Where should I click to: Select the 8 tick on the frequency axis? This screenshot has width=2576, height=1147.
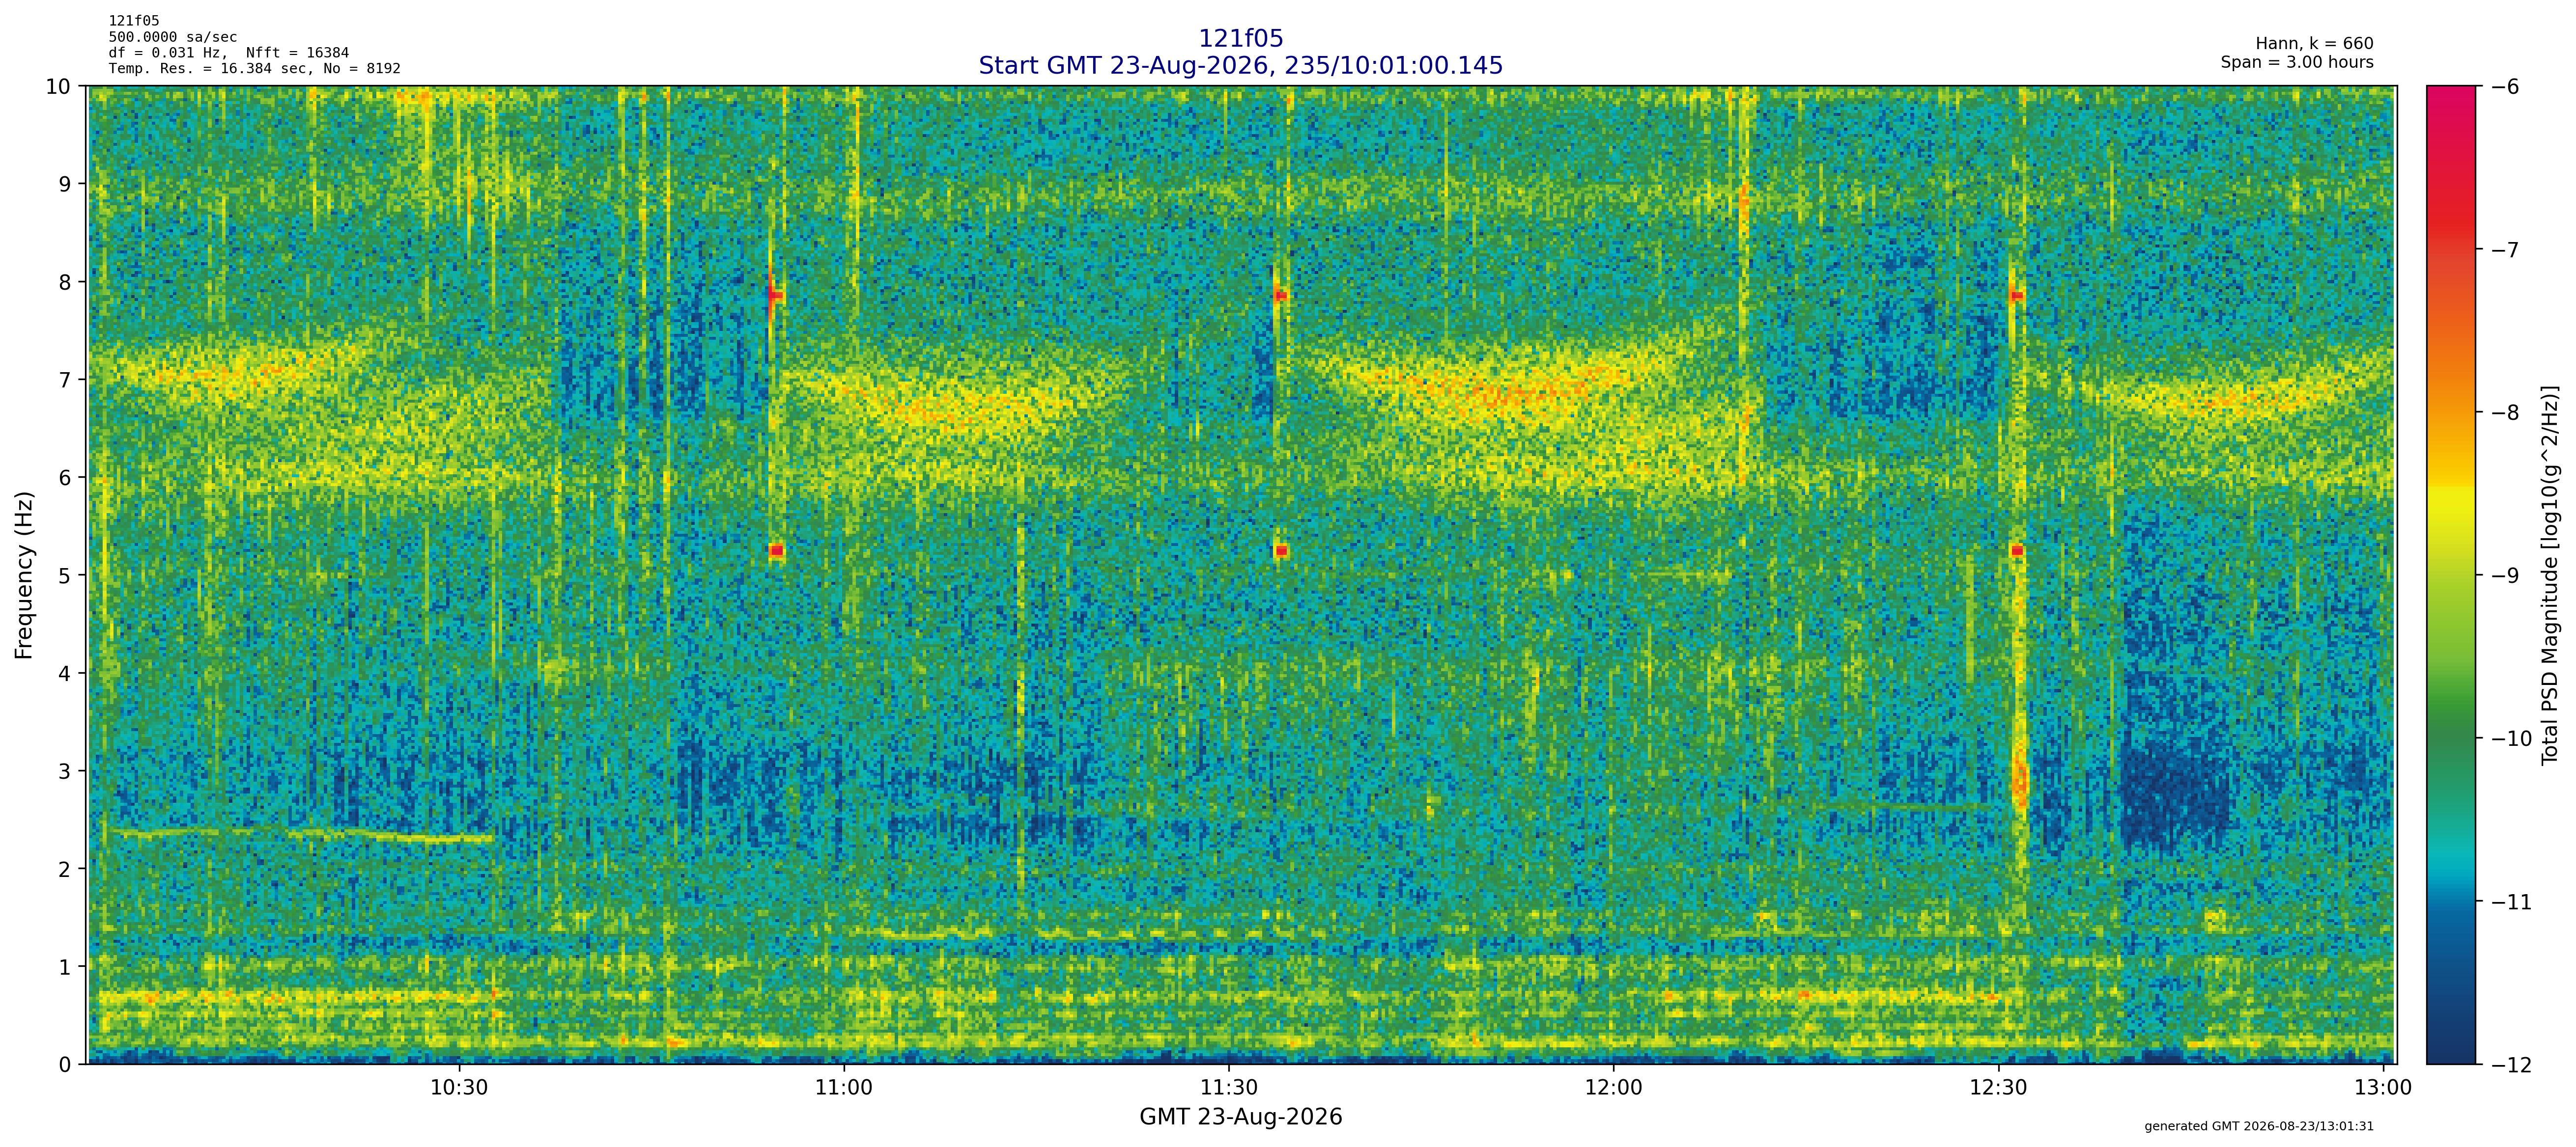tap(66, 282)
